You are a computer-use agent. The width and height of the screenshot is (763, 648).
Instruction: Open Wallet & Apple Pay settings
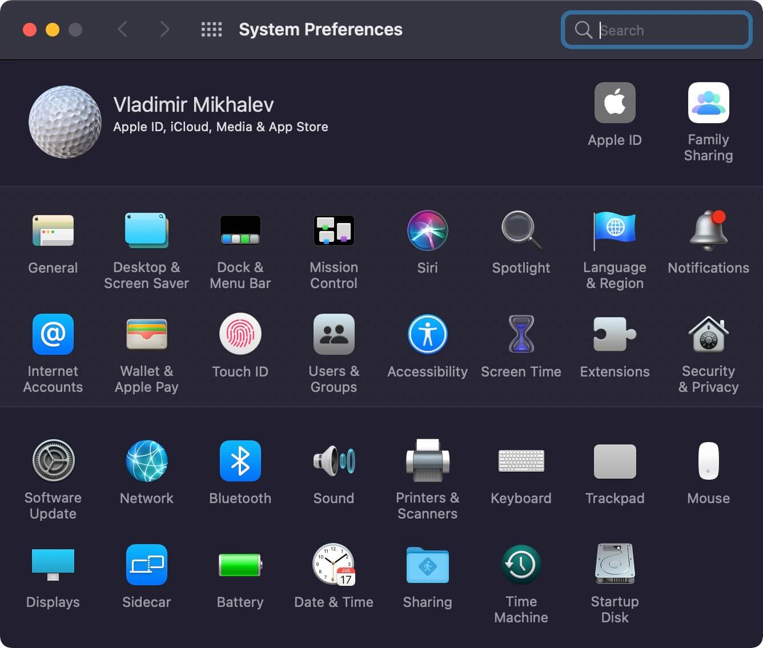[x=147, y=334]
